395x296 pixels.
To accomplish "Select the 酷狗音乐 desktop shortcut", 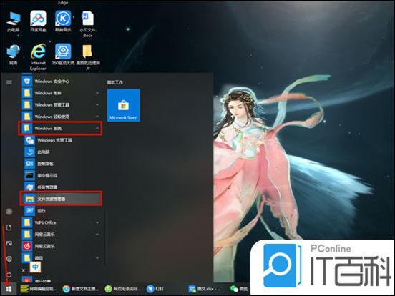I will coord(63,21).
